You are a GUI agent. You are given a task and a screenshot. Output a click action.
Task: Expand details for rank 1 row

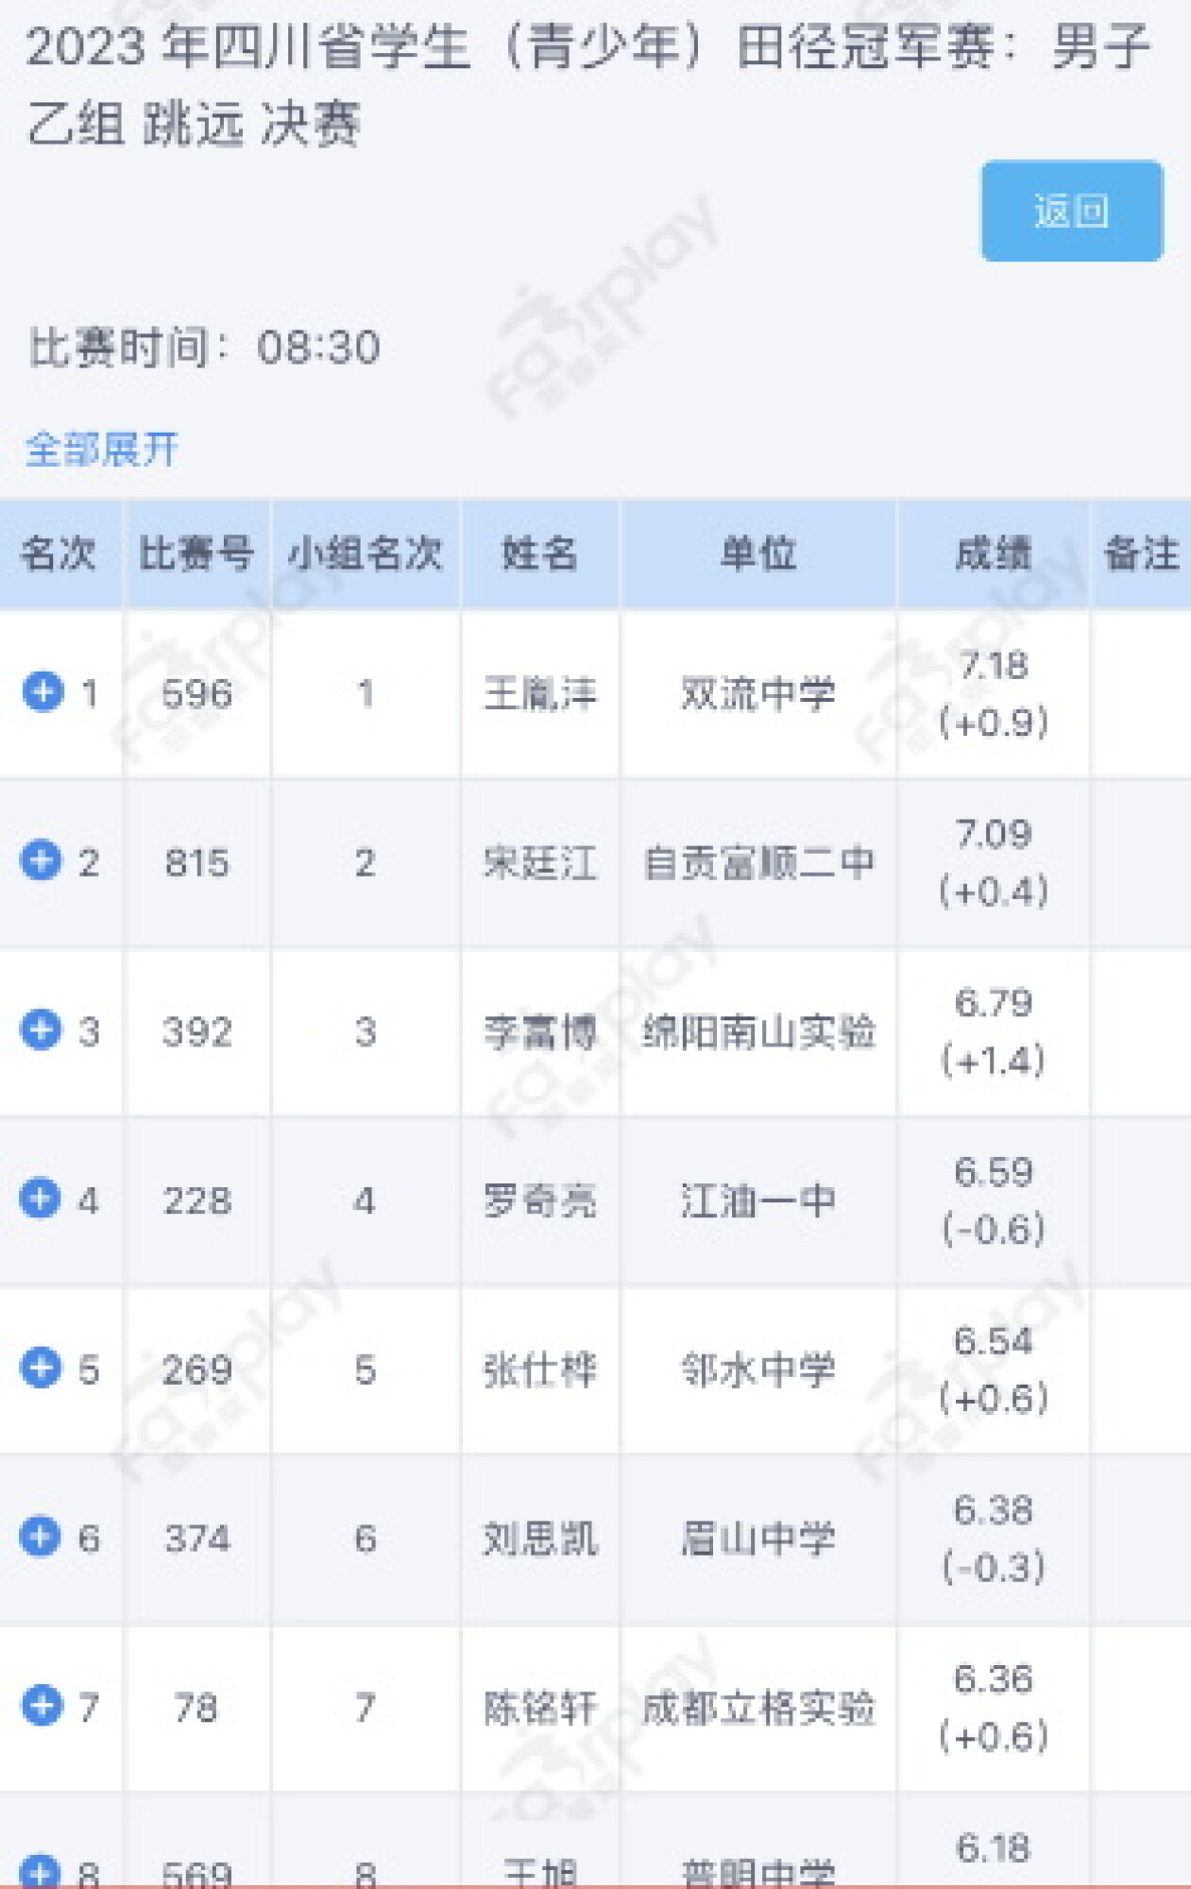[43, 691]
